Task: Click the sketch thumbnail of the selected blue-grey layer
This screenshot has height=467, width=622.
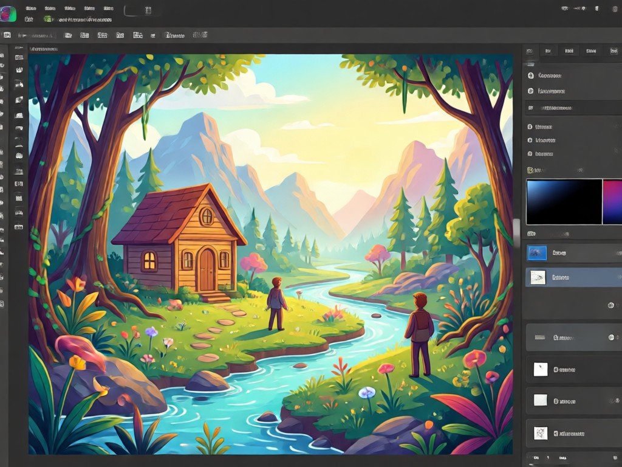Action: tap(538, 277)
